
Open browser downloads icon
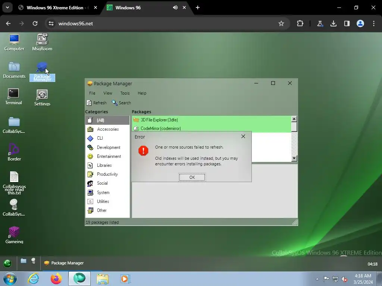click(x=333, y=23)
